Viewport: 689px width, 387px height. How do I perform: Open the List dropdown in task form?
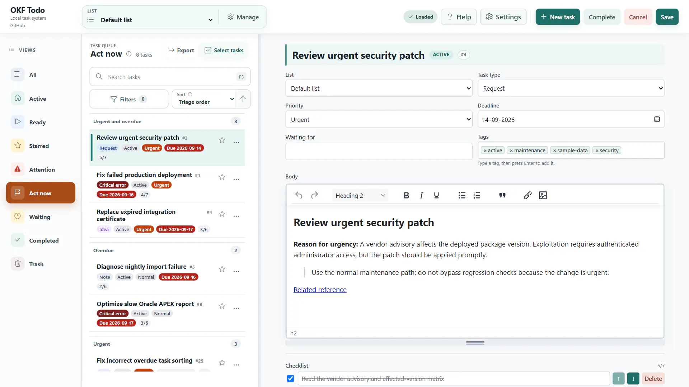click(x=379, y=89)
